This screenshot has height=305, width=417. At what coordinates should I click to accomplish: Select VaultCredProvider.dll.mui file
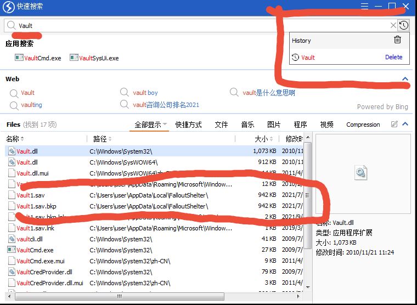(154, 283)
